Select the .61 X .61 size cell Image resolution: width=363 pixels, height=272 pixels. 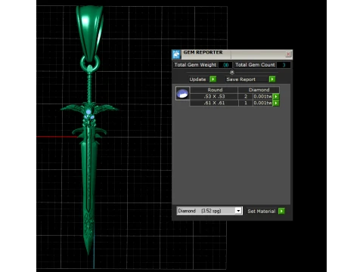[214, 103]
